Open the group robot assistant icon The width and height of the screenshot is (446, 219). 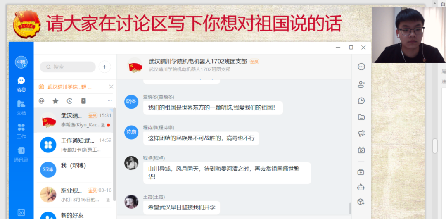pos(361,187)
